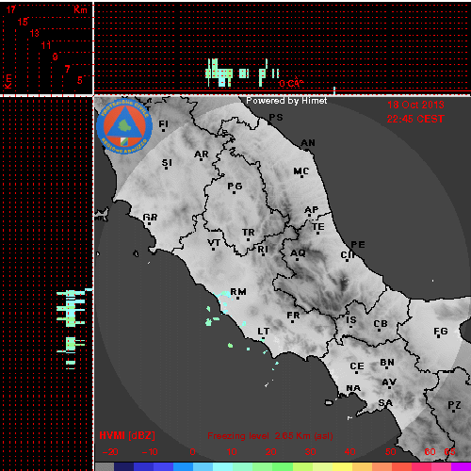This screenshot has width=471, height=471.
Task: Click the -10 value on the dBZ scale
Action: pyautogui.click(x=150, y=452)
